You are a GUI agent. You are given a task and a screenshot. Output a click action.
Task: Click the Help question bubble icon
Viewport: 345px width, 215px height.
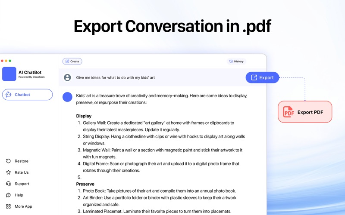click(x=8, y=195)
